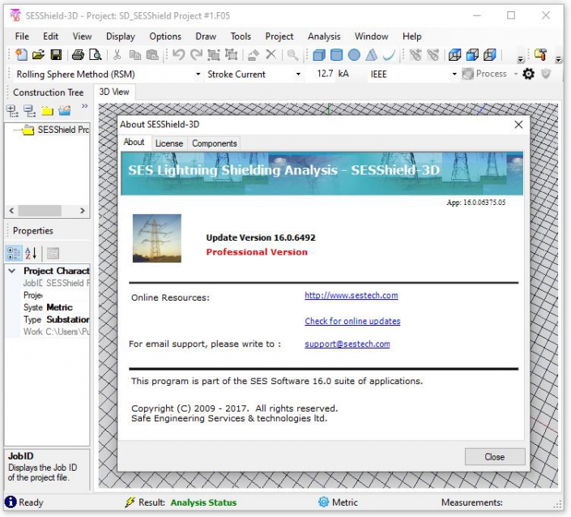571x517 pixels.
Task: Open the Analysis menu
Action: point(324,36)
